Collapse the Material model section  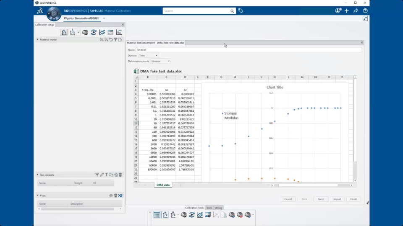point(37,40)
